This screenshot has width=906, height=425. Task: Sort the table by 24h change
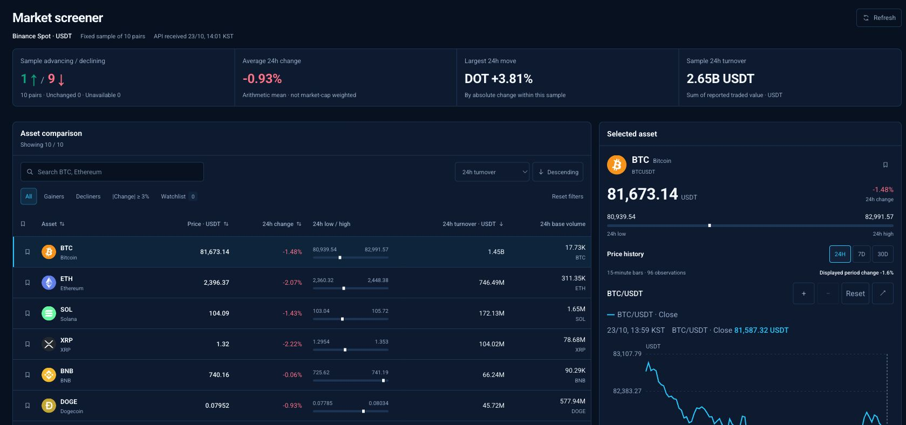pos(282,224)
